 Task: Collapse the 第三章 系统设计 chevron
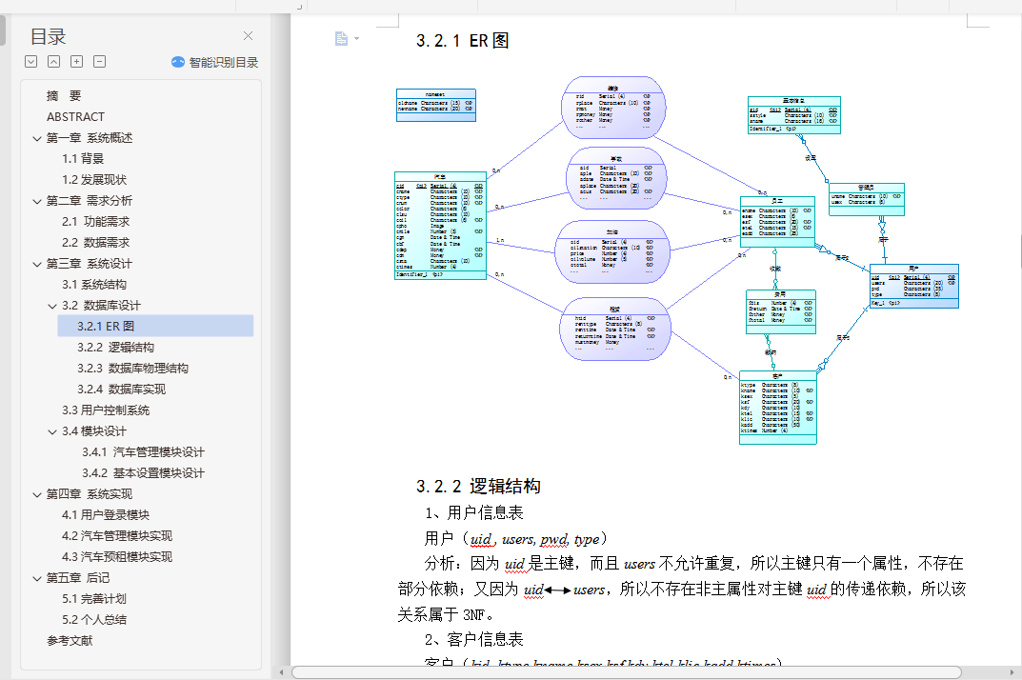[x=37, y=264]
